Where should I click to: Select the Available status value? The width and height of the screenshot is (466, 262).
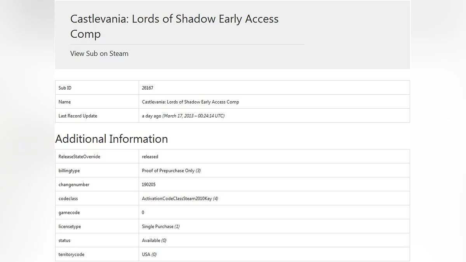tap(151, 241)
